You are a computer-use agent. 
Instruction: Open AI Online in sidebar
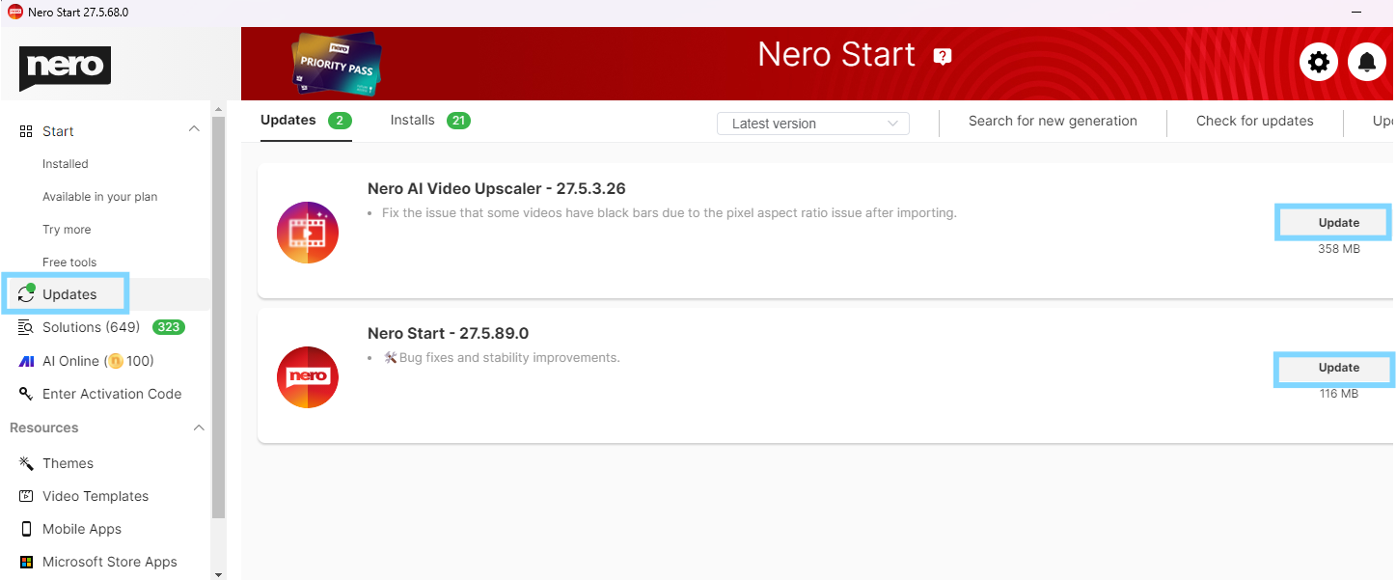98,361
